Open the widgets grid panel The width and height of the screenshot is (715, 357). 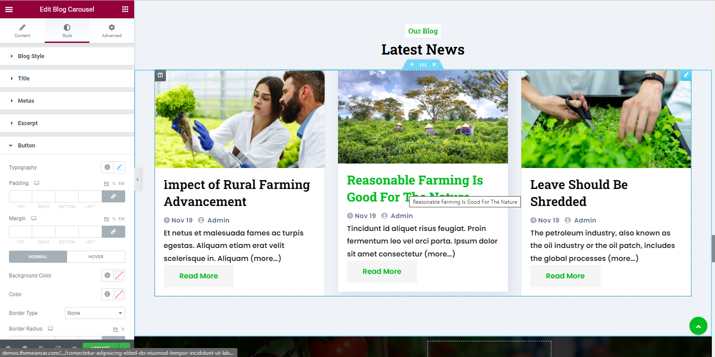(125, 9)
